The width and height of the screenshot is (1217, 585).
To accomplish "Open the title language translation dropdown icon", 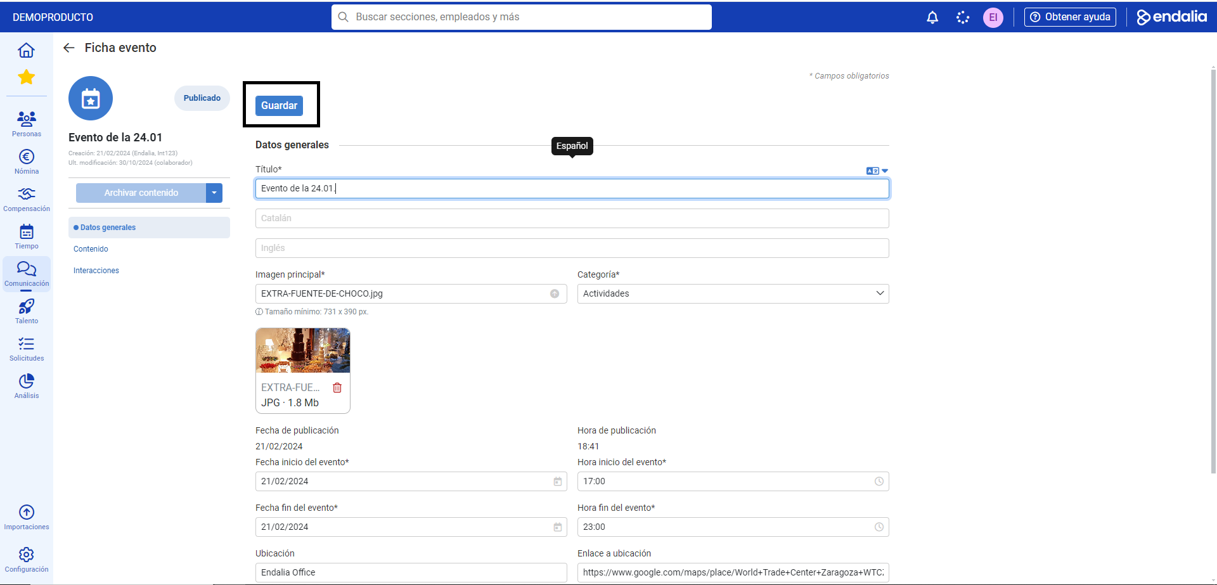I will [x=877, y=170].
